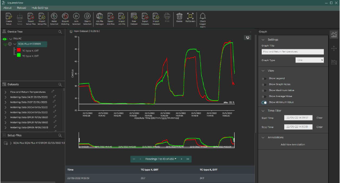This screenshot has height=183, width=340.
Task: Click Stop All Metering icon
Action: click(66, 16)
